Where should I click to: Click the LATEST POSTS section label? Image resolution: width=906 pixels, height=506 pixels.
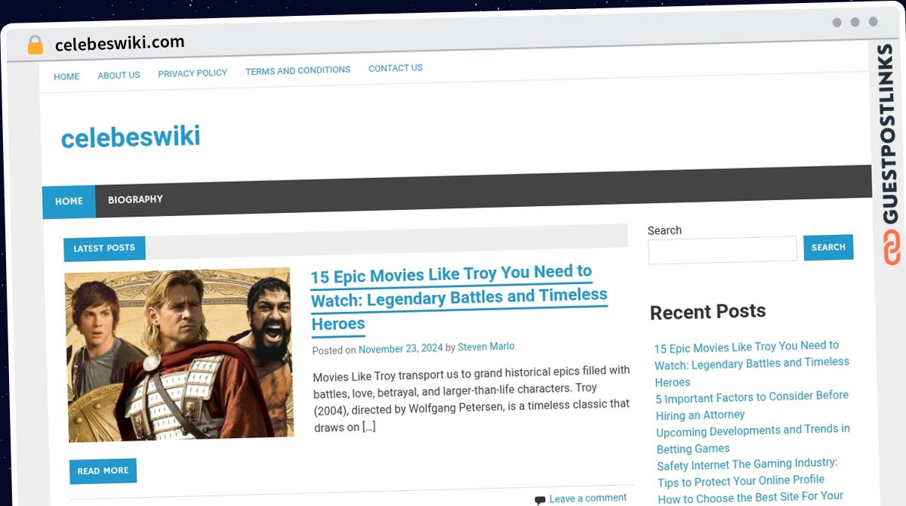pyautogui.click(x=104, y=248)
